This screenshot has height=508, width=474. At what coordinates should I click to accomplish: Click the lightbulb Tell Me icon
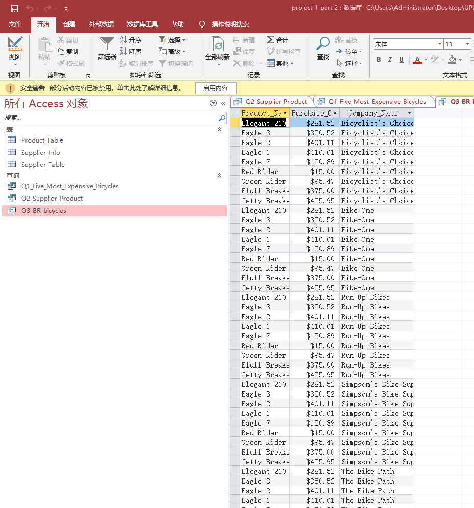tap(202, 24)
